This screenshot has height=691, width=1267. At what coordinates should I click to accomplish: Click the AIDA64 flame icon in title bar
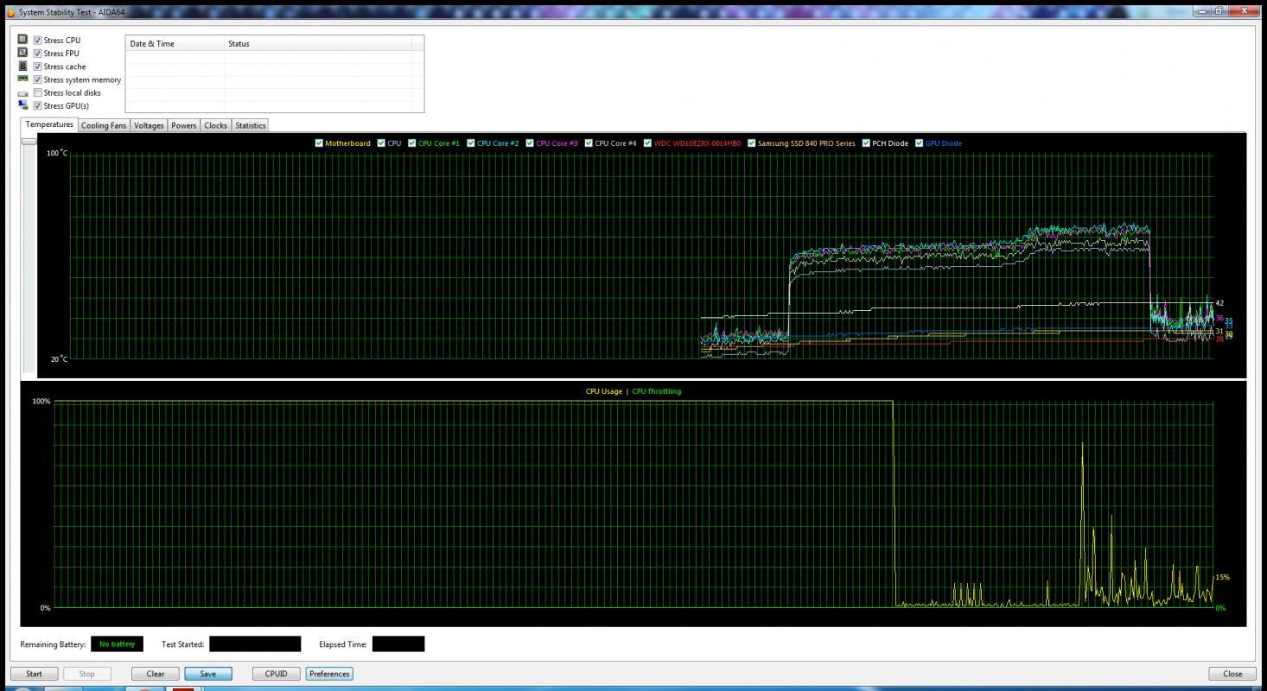tap(10, 12)
